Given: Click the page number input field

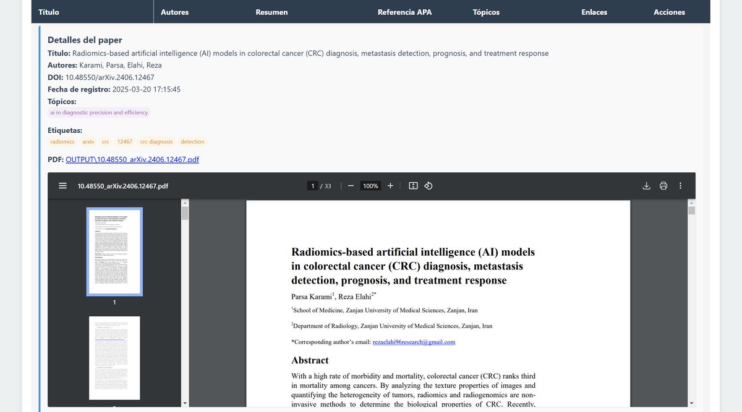Looking at the screenshot, I should coord(312,185).
